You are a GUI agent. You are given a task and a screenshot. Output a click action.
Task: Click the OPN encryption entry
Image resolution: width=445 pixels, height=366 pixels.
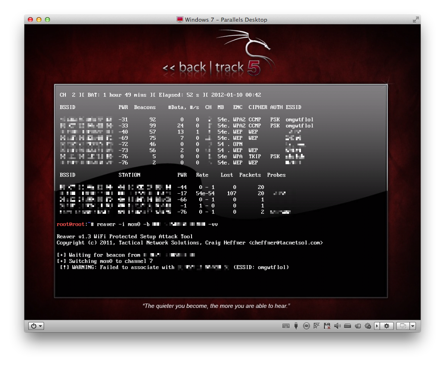(238, 144)
